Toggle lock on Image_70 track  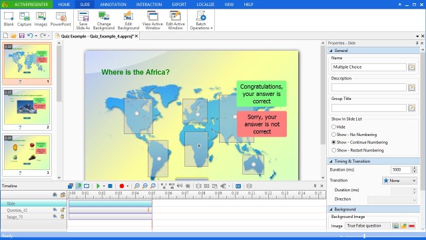[63, 217]
